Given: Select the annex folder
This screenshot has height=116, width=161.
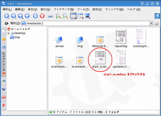Looking at the screenshot, I should [59, 42].
